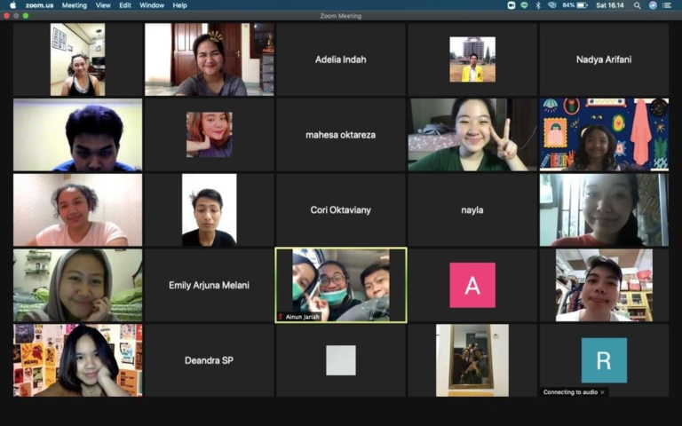This screenshot has height=426, width=682.
Task: Launch Siri from the menu bar
Action: tap(653, 5)
